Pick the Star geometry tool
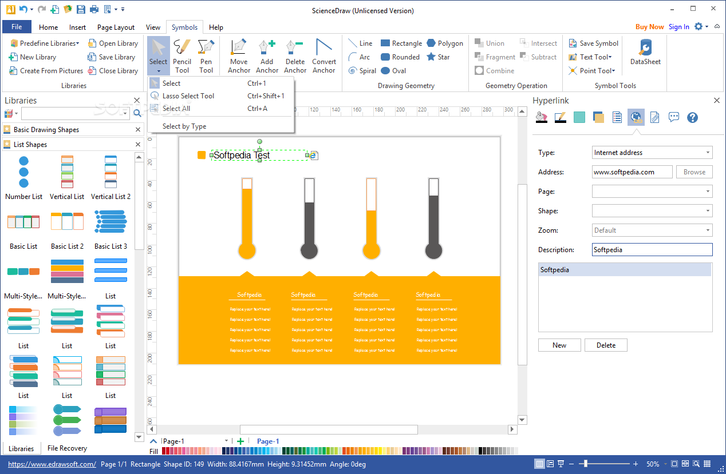This screenshot has height=474, width=726. click(438, 57)
